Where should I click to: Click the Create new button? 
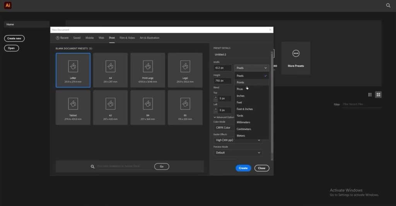[x=14, y=38]
